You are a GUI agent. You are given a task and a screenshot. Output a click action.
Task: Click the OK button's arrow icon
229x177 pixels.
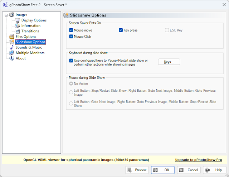pyautogui.click(x=155, y=170)
